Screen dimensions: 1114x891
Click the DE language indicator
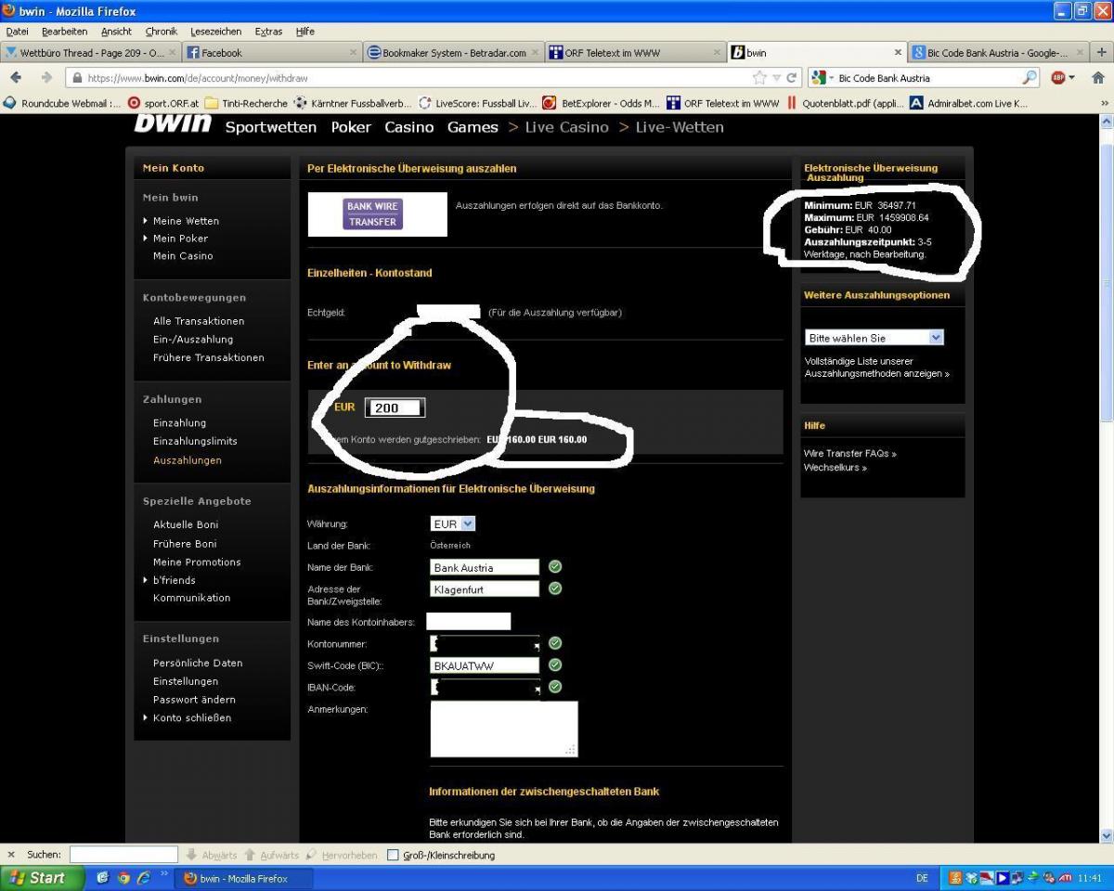pos(922,878)
